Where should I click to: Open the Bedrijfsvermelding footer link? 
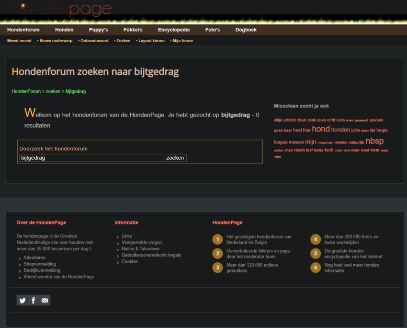(x=42, y=270)
